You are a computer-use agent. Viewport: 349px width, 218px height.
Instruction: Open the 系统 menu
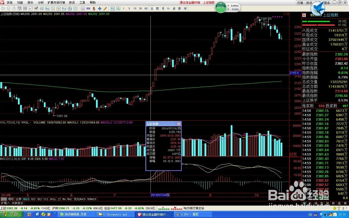[9, 2]
